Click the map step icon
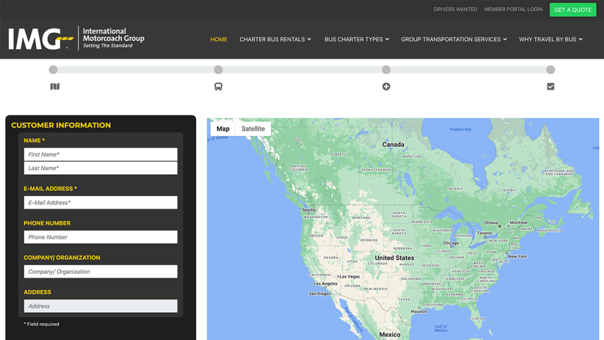Viewport: 604px width, 340px height. point(55,87)
